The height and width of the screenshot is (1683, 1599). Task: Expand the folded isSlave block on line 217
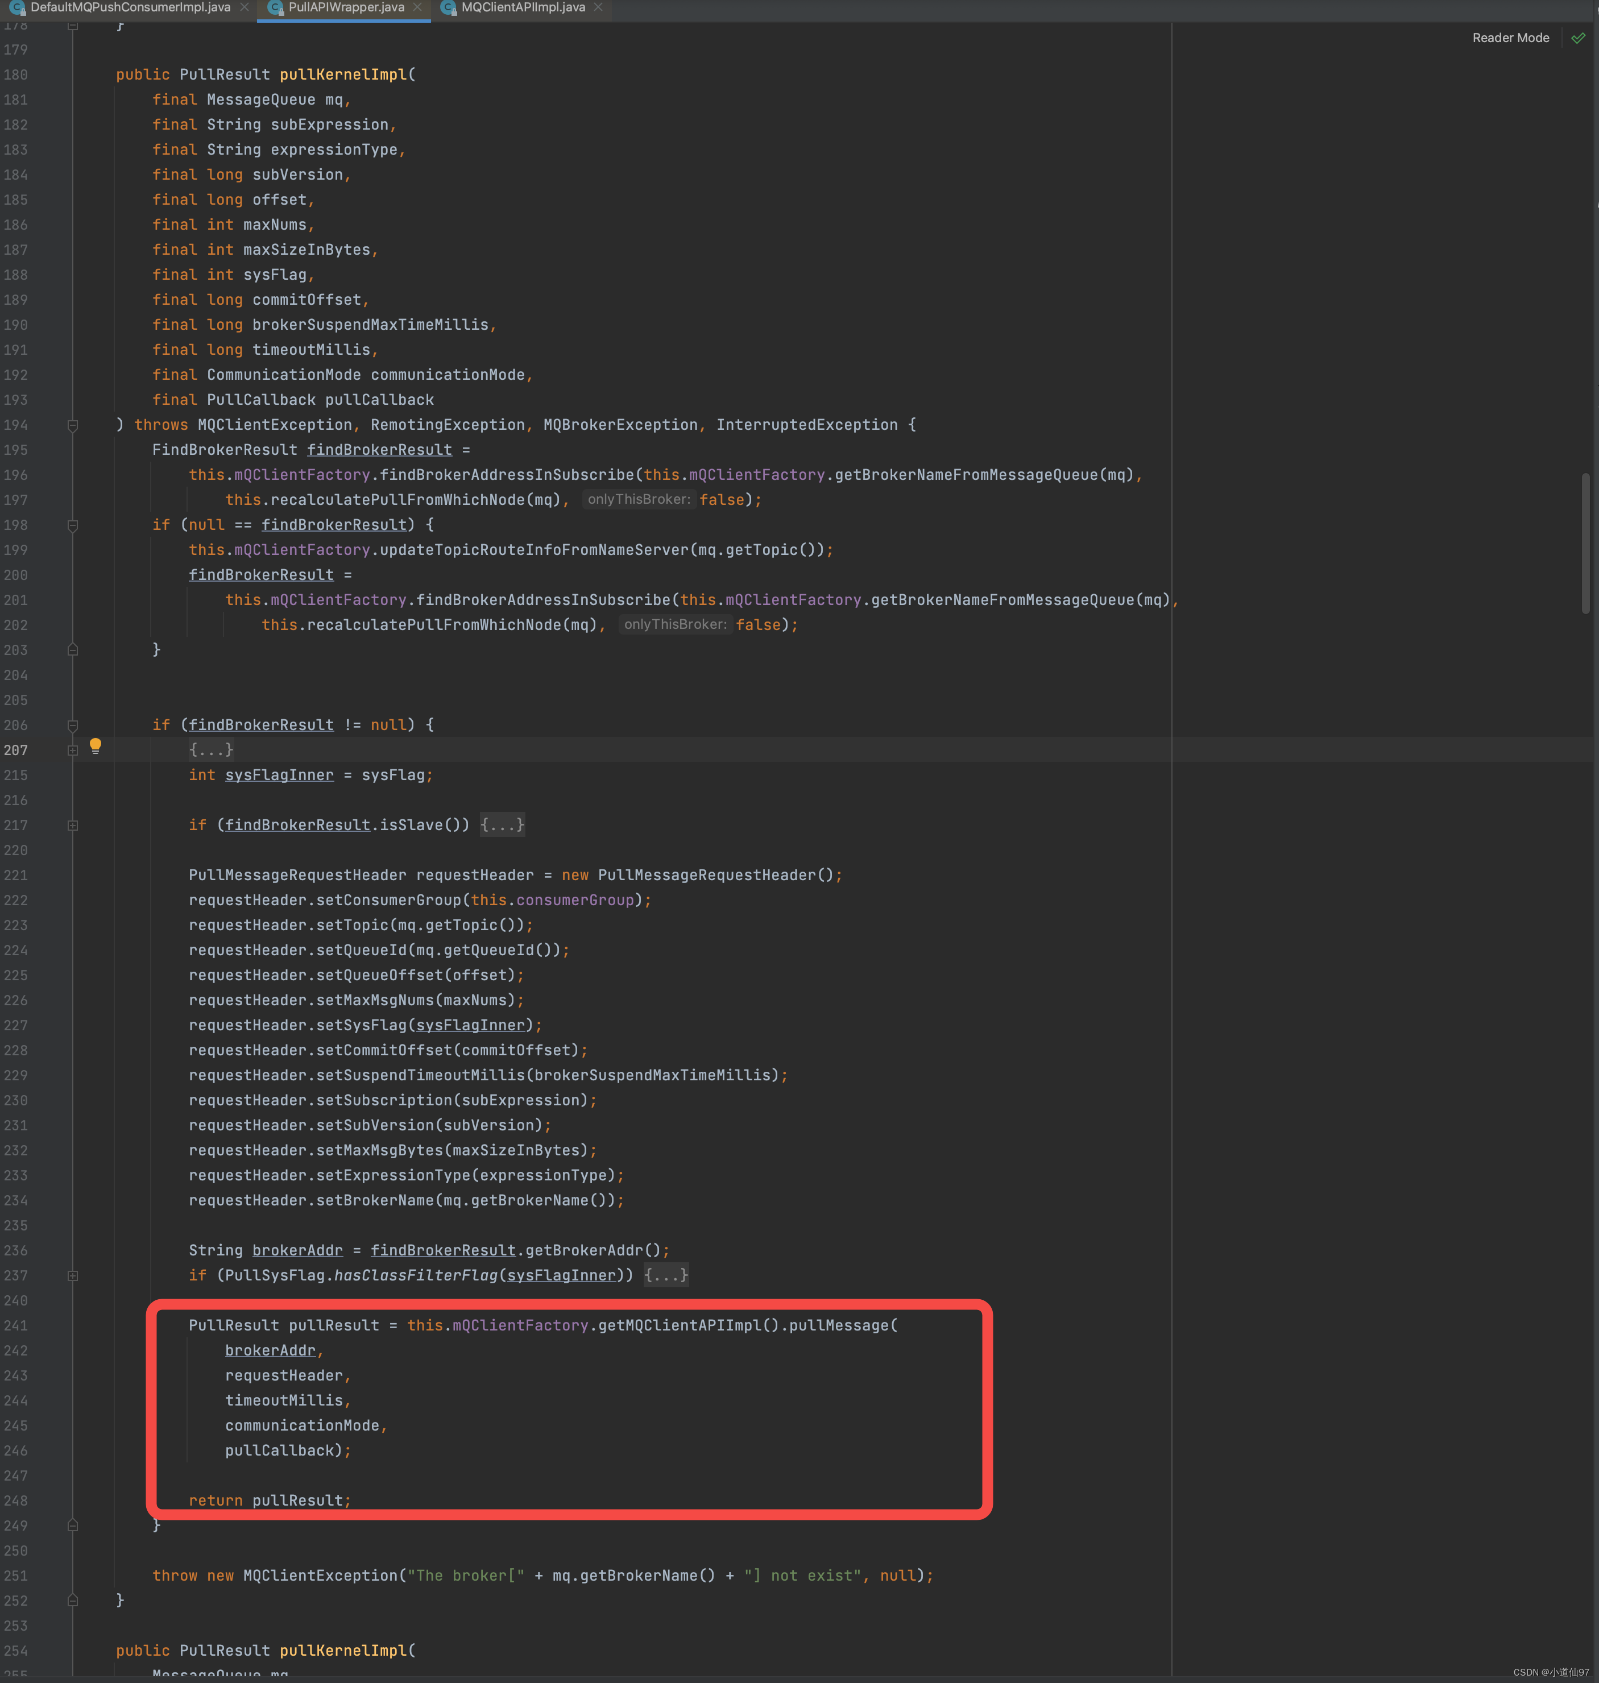tap(72, 825)
